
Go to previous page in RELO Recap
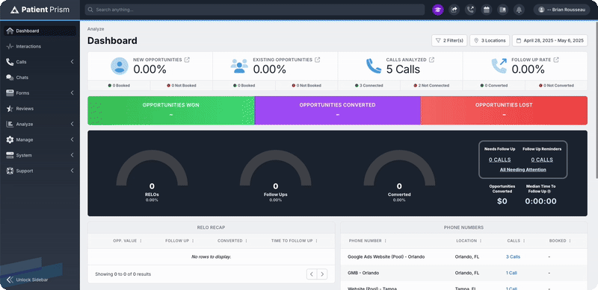312,274
